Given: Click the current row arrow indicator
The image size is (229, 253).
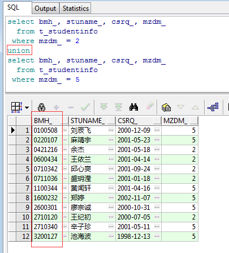Looking at the screenshot, I should coord(12,130).
